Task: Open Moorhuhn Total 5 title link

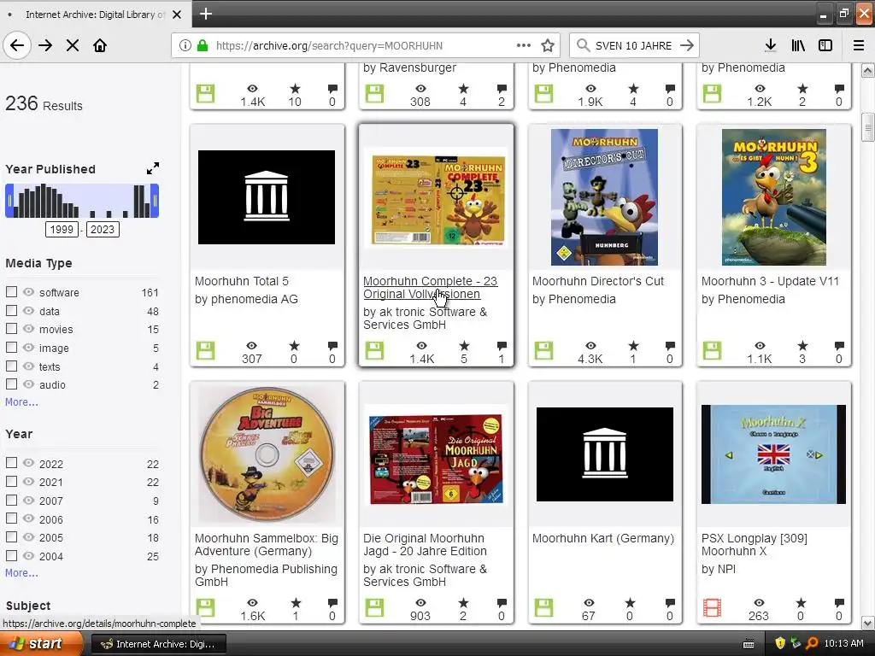Action: click(242, 281)
